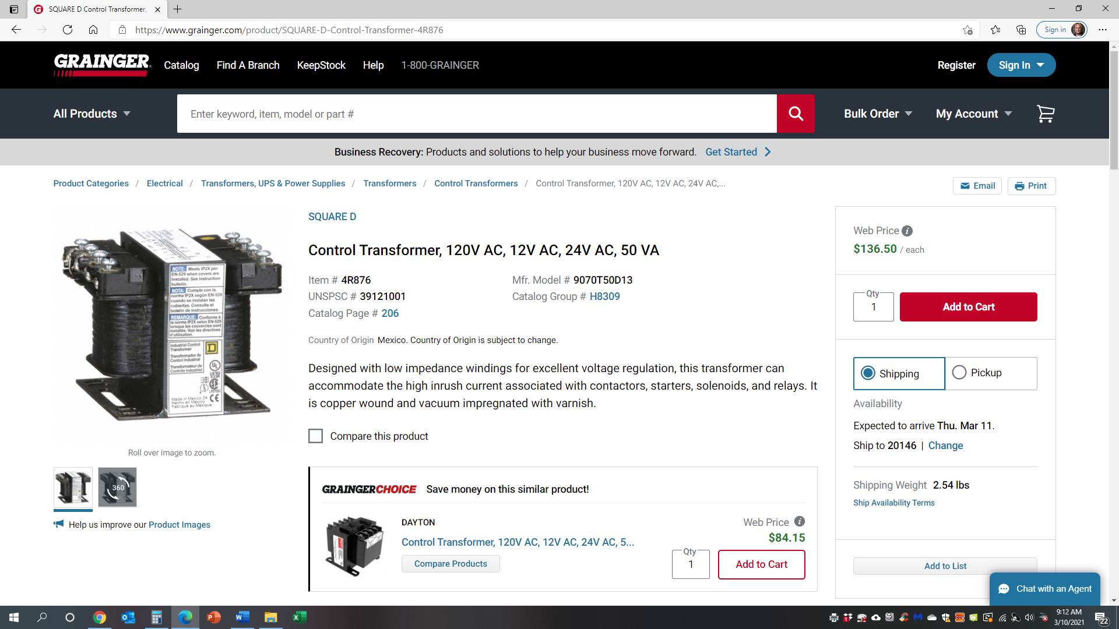
Task: Open the My Account dropdown
Action: [x=973, y=114]
